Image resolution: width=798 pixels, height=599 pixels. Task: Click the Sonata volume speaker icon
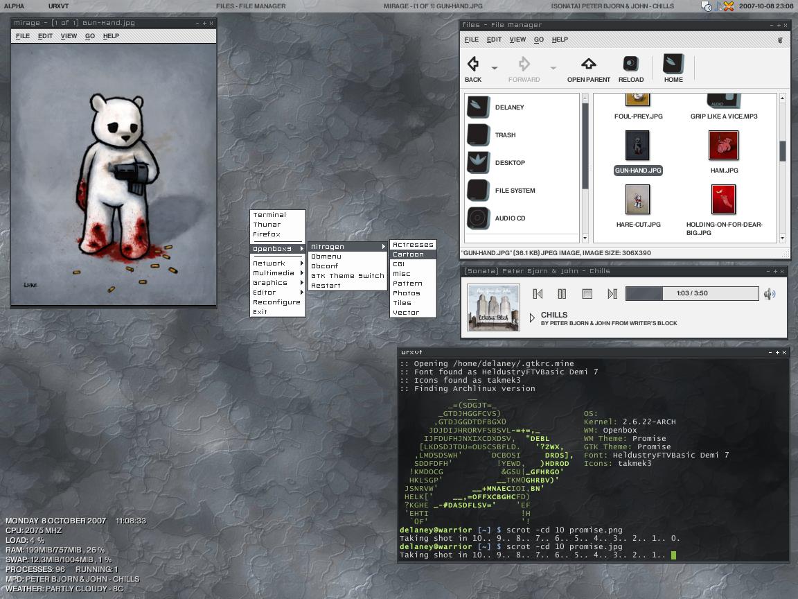pyautogui.click(x=770, y=293)
